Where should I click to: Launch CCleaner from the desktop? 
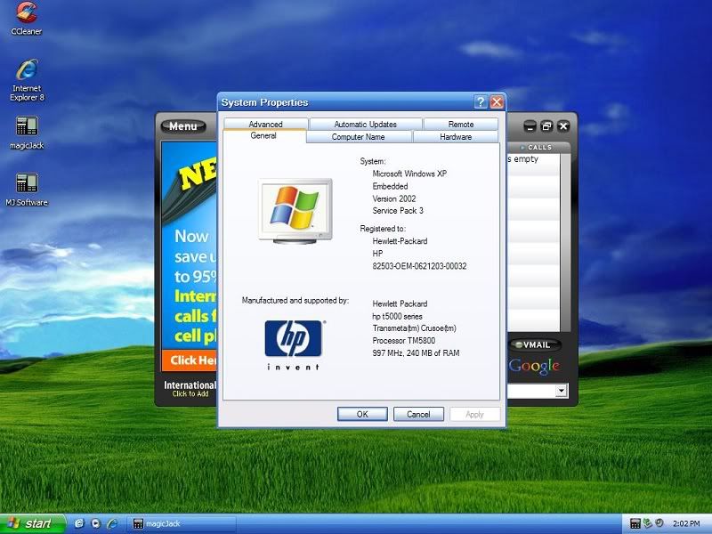click(25, 18)
